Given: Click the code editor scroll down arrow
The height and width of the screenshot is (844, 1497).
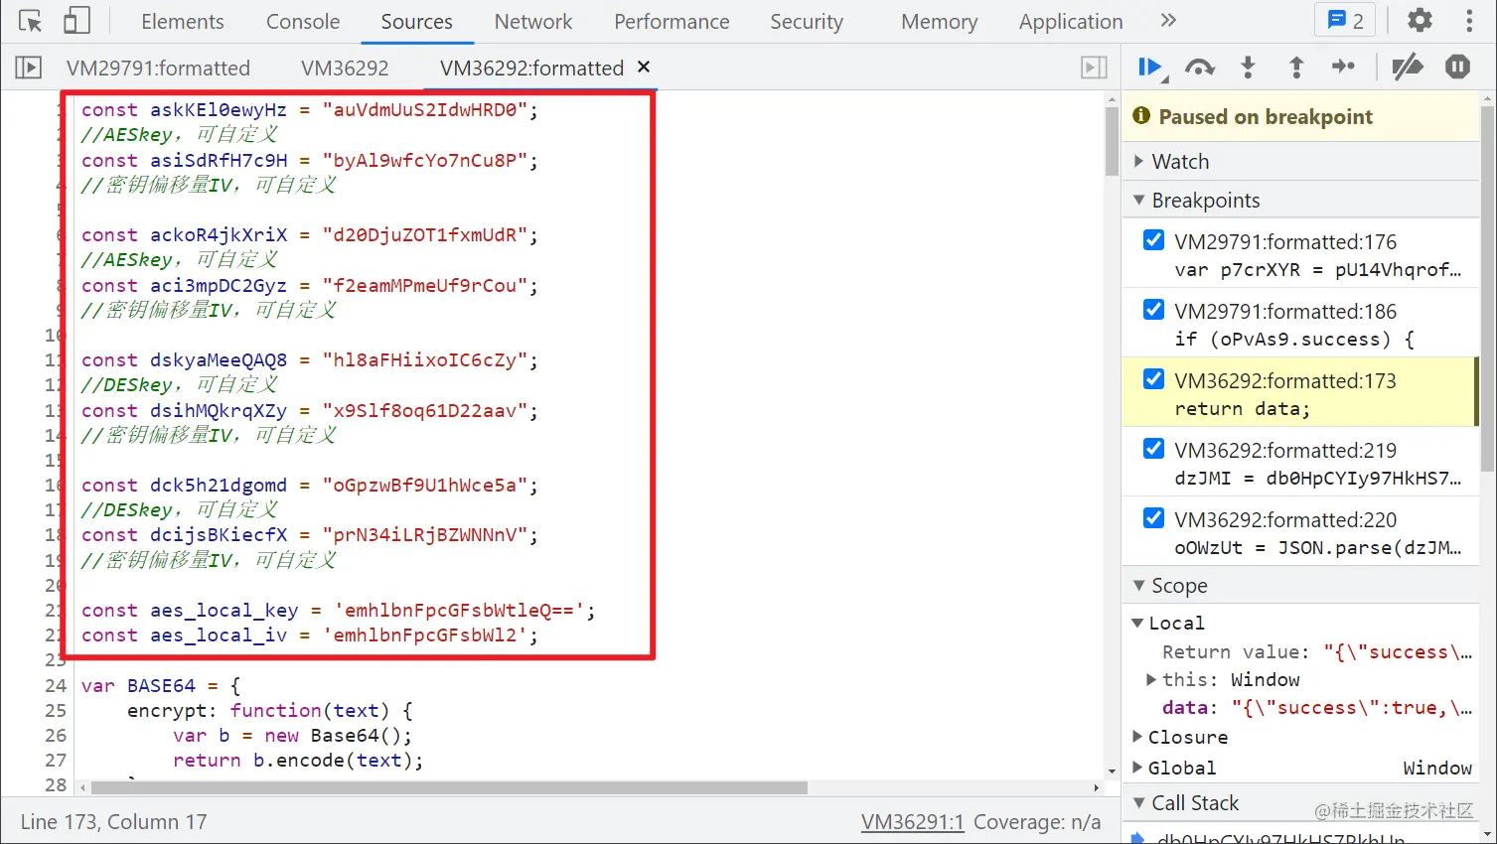Looking at the screenshot, I should pos(1112,772).
